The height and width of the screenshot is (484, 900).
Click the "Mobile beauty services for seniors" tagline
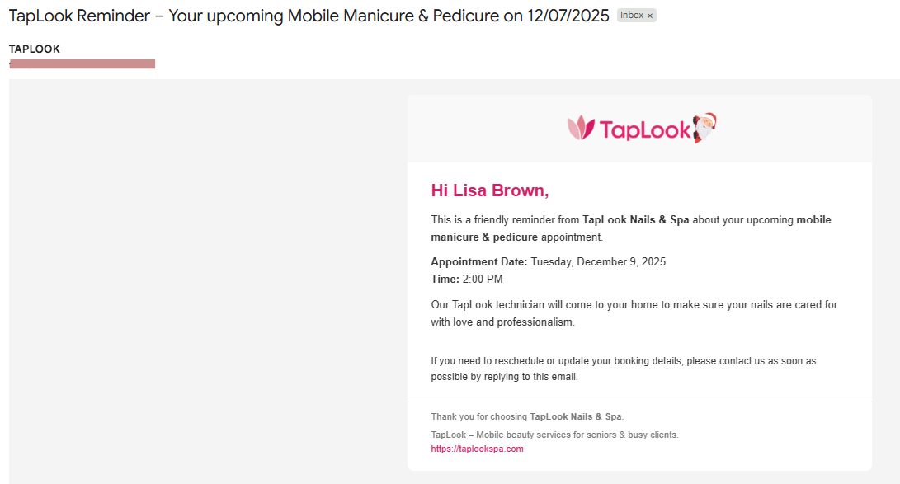click(554, 435)
